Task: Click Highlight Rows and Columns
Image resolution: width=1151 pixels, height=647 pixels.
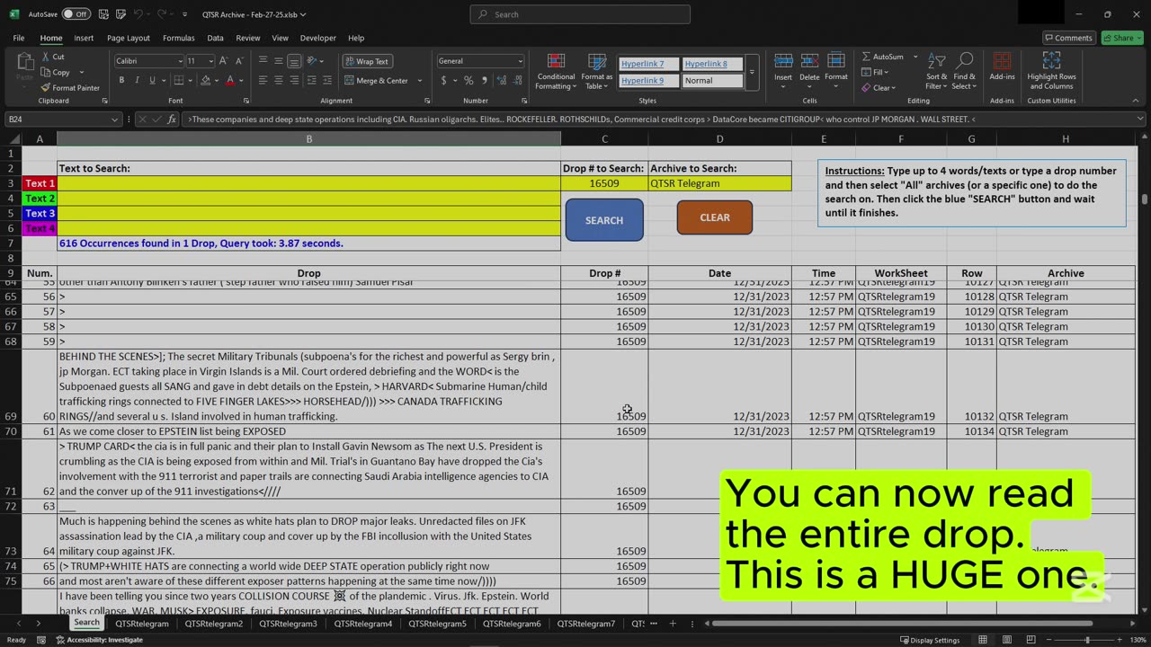Action: [x=1051, y=71]
